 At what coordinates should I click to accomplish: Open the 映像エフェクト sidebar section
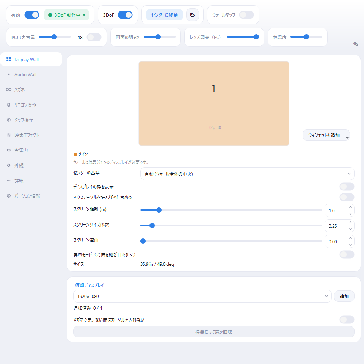31,135
